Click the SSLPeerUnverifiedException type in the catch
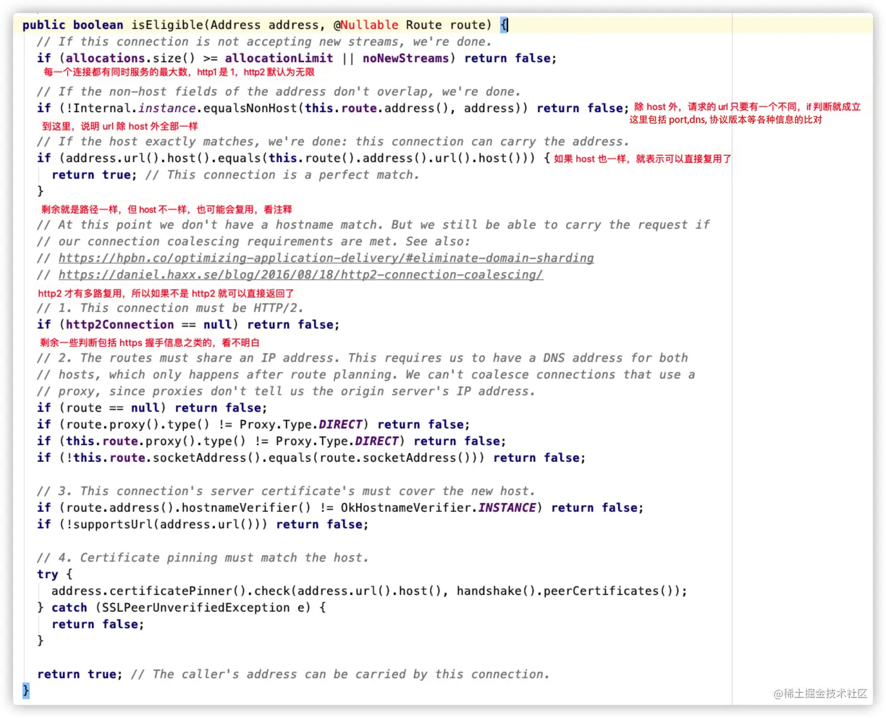The width and height of the screenshot is (886, 718). [x=196, y=608]
